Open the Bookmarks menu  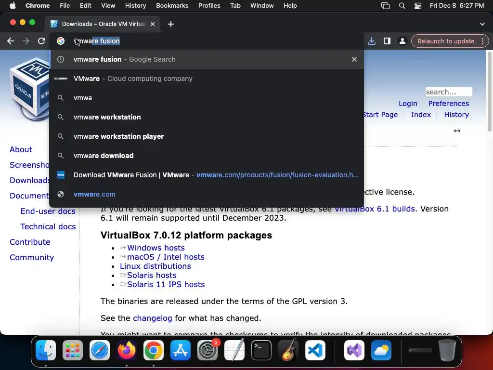tap(172, 5)
